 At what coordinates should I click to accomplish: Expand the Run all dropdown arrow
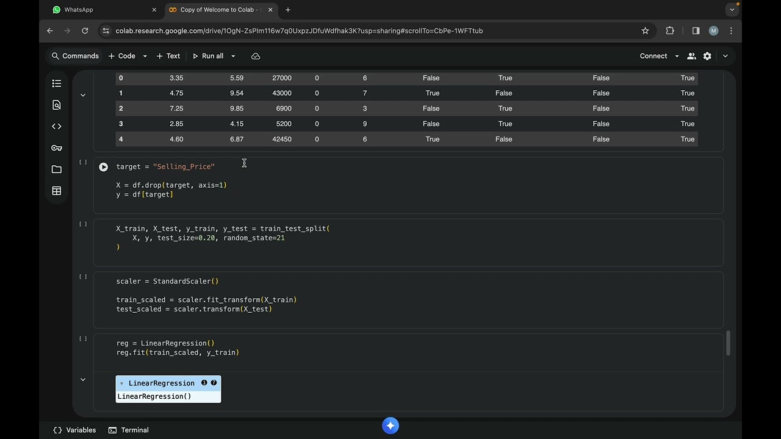point(233,56)
